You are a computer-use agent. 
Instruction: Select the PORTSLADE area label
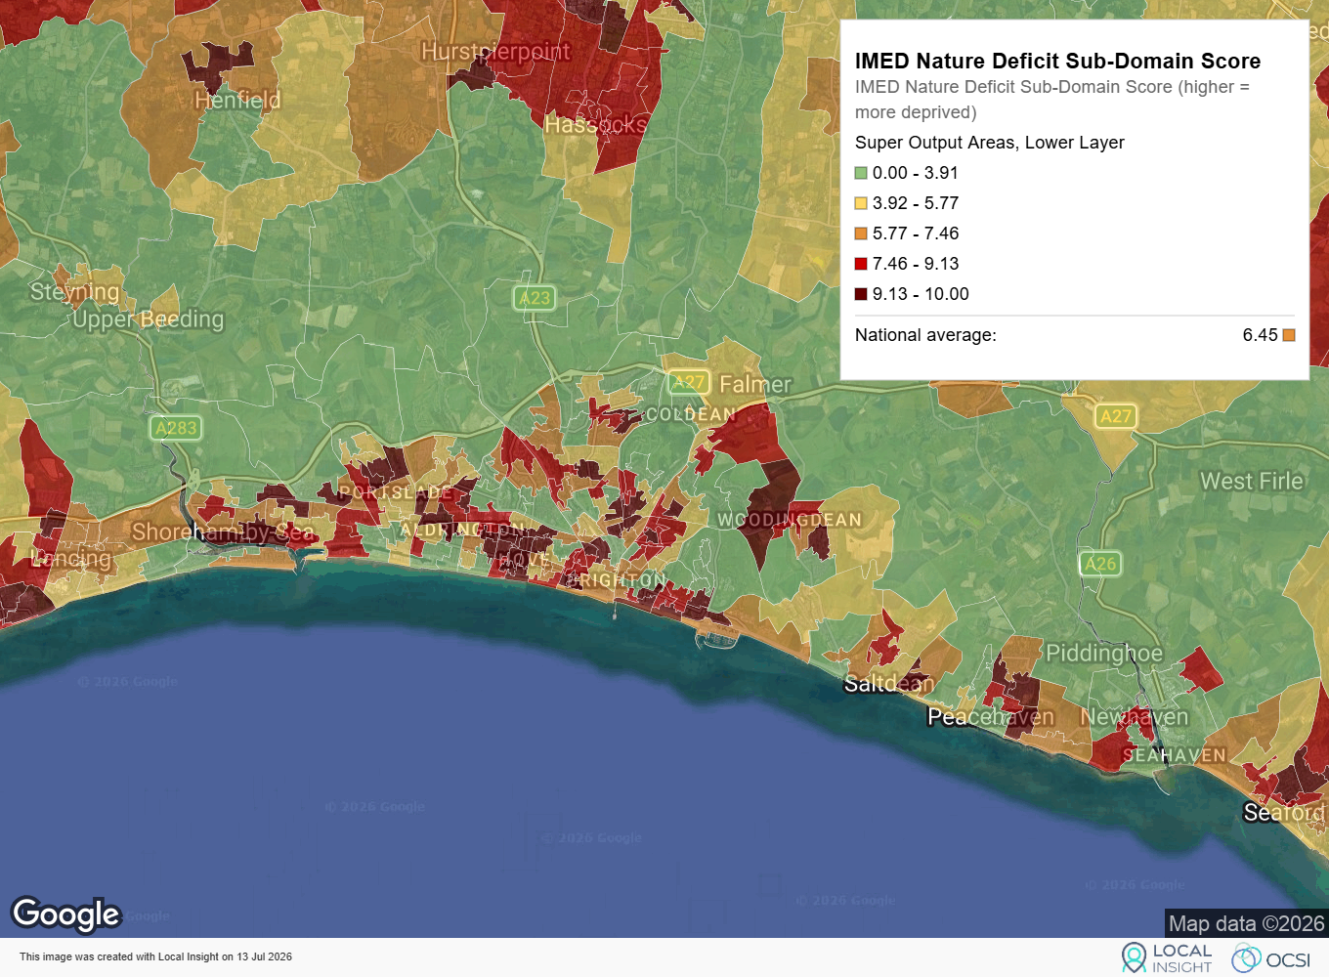(396, 492)
